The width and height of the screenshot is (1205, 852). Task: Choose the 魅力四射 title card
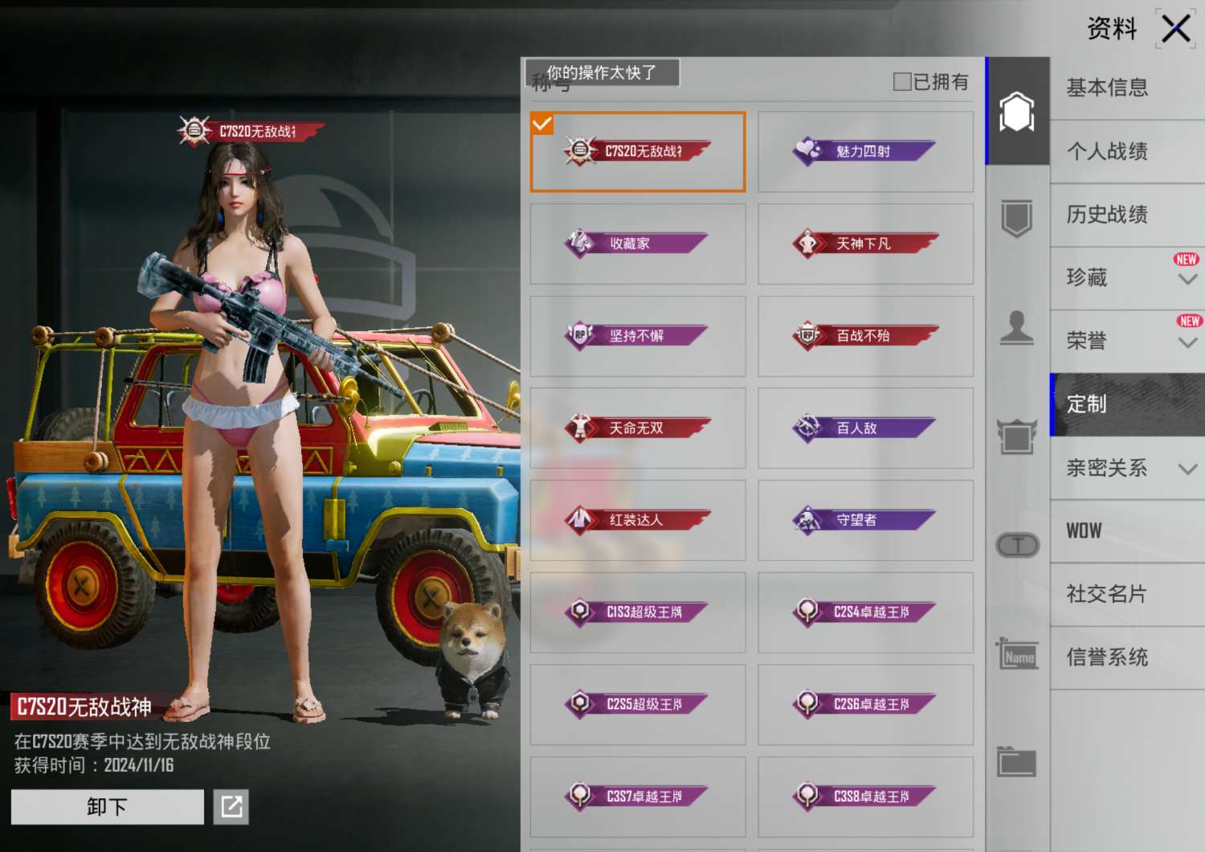[x=865, y=152]
